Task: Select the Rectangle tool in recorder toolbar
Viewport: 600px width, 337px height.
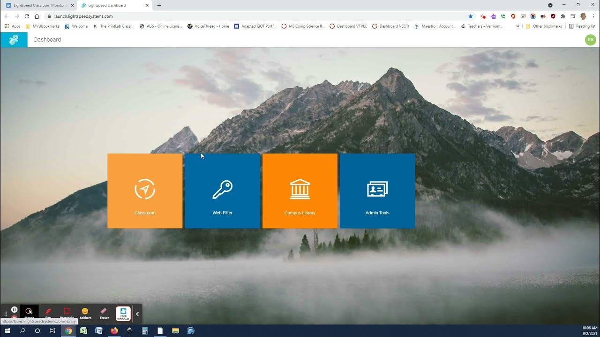Action: 67,313
